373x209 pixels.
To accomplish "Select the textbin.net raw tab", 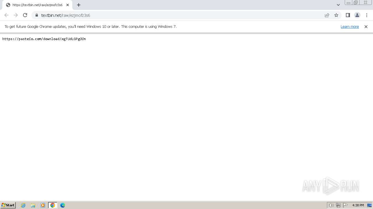I will 37,5.
